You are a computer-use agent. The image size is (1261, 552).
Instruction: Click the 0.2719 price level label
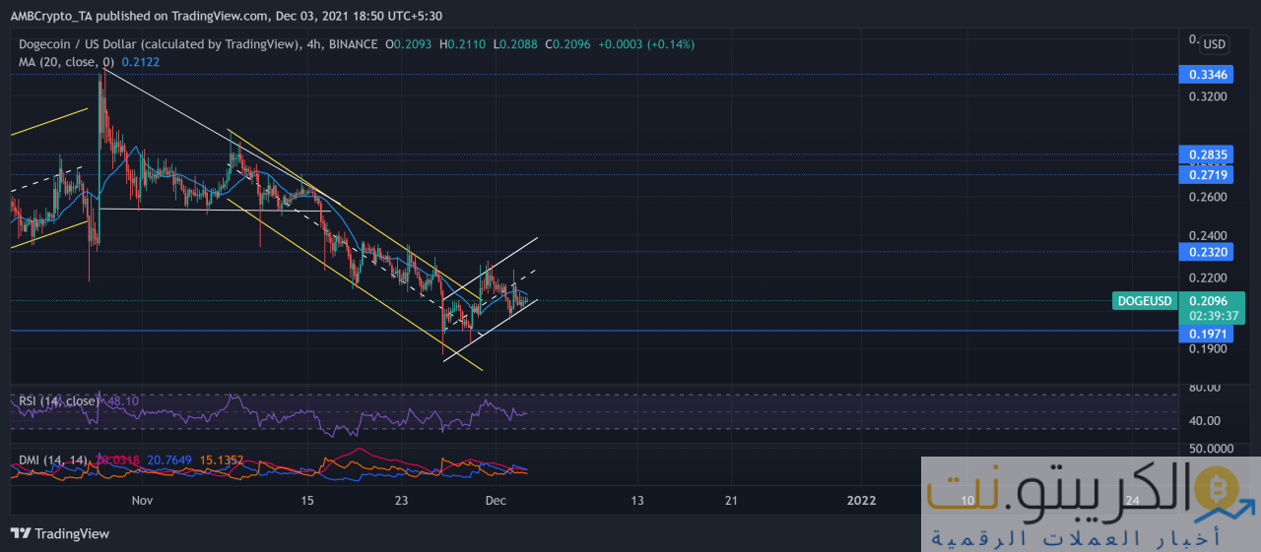[x=1207, y=174]
